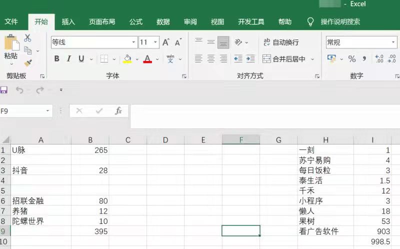The width and height of the screenshot is (400, 249).
Task: Undo the last action
Action: tap(19, 90)
